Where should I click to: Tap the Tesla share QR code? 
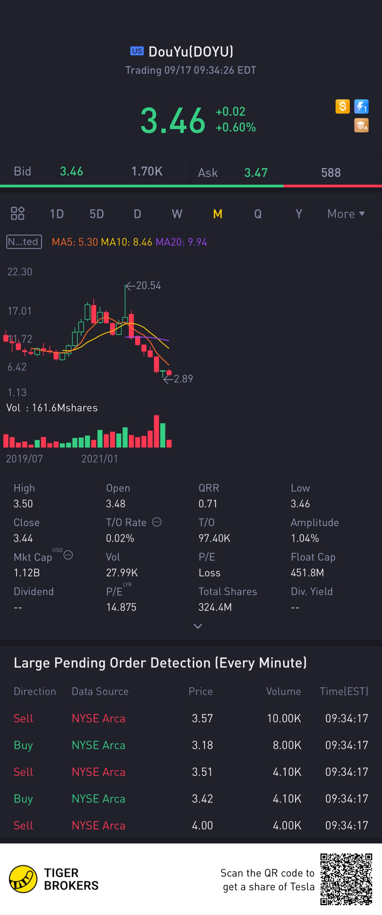tap(346, 879)
